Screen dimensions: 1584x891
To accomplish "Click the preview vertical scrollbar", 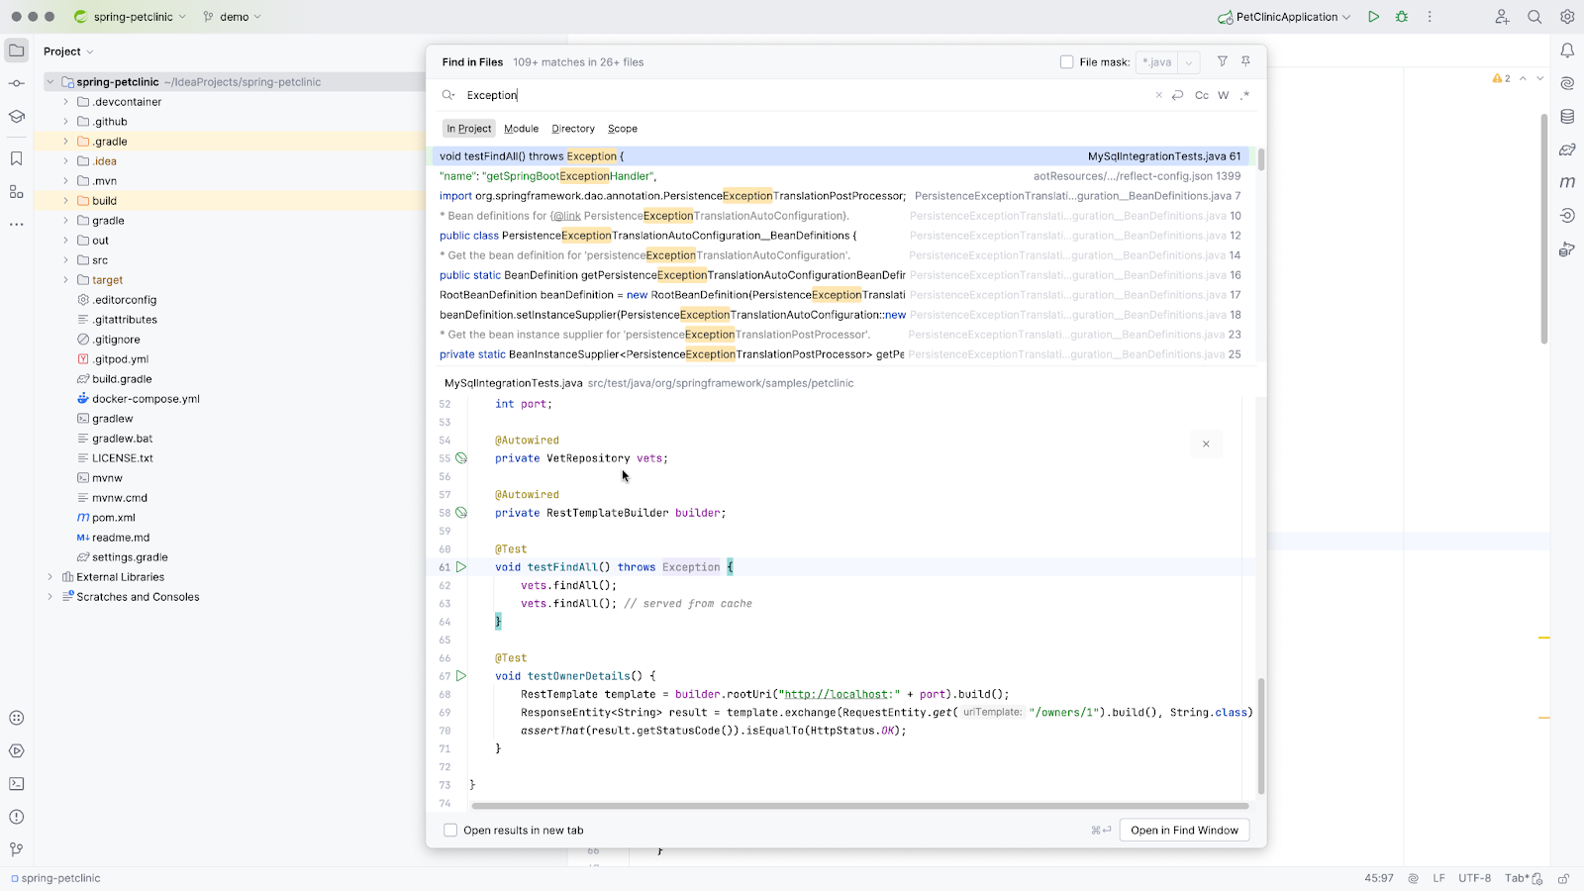I will pyautogui.click(x=1261, y=736).
